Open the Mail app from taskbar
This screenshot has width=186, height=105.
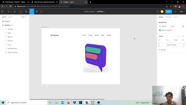tap(62, 102)
